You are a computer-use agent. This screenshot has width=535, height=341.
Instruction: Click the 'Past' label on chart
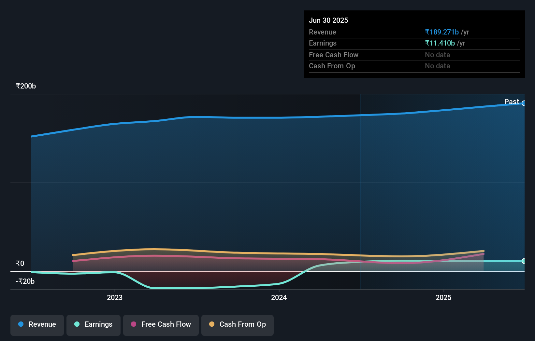pos(512,102)
